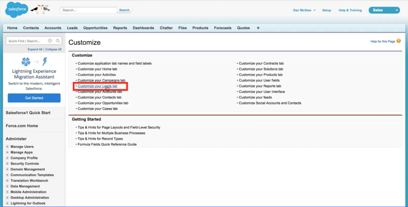The width and height of the screenshot is (408, 207).
Task: Open the Reports tab
Action: click(x=120, y=28)
